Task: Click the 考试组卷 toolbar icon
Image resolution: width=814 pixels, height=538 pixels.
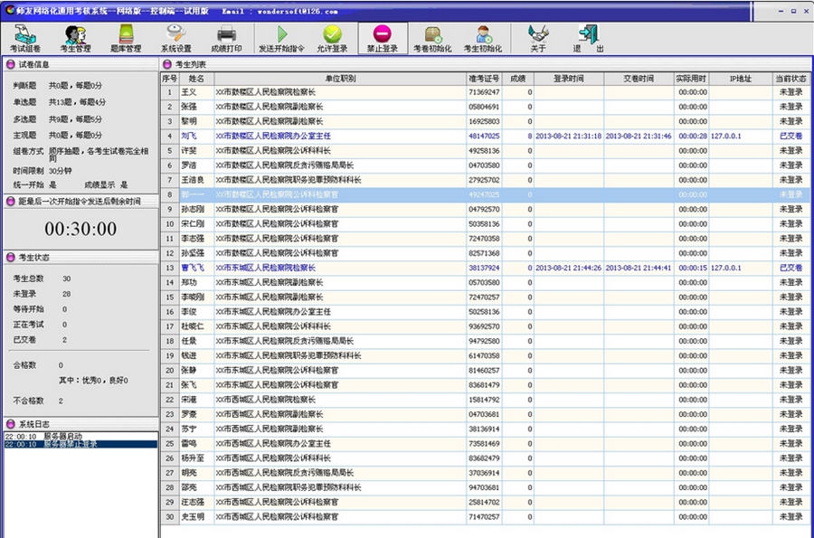Action: [x=25, y=38]
